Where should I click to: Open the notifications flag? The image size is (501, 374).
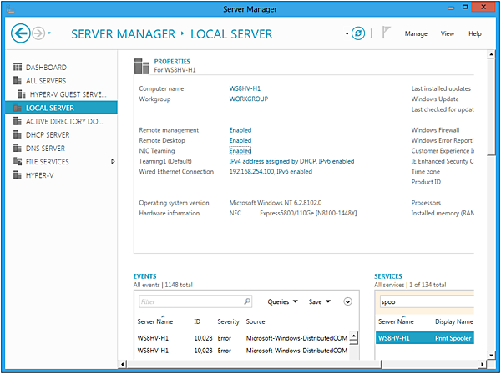click(x=385, y=33)
